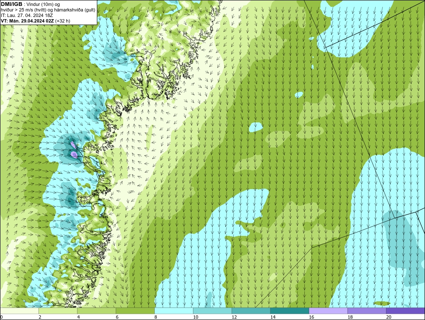Viewport: 425px width, 320px height.
Task: Click the '(+32 h)' forecast offset text
Action: point(62,21)
